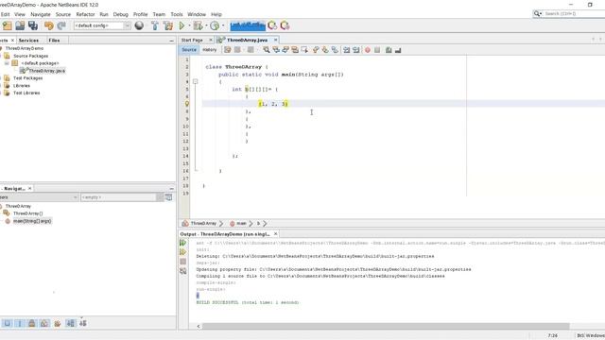Open the Tools menu
Image resolution: width=605 pixels, height=340 pixels.
(177, 14)
